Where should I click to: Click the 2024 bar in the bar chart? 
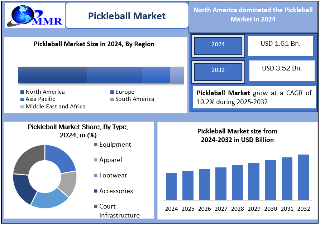(171, 186)
